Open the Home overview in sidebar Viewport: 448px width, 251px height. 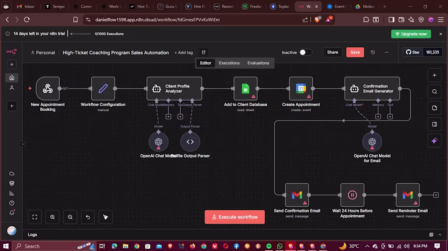tap(12, 78)
